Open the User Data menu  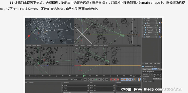156,64
